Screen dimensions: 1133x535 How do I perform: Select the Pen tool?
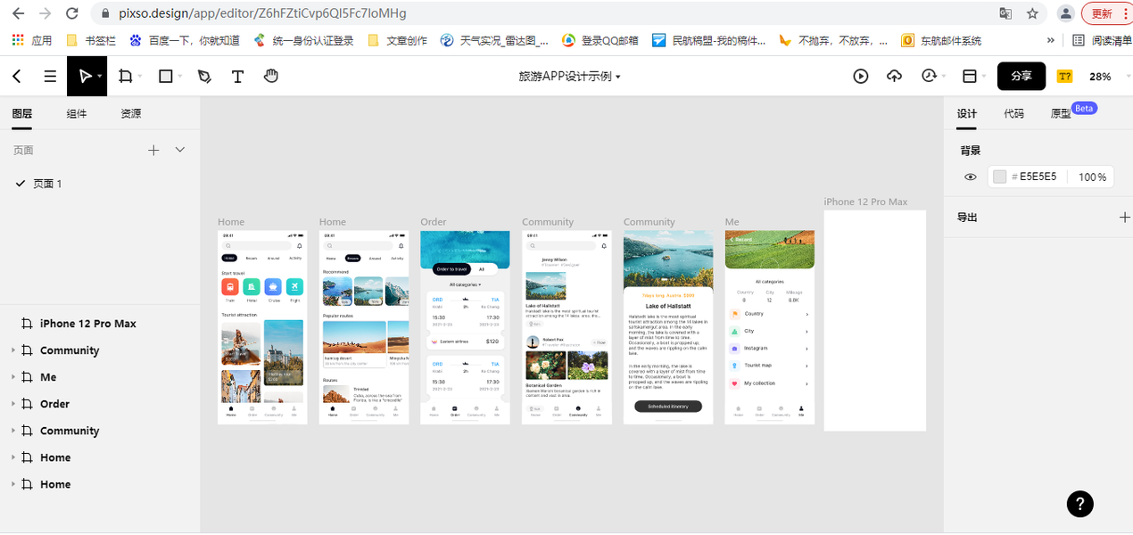(x=204, y=77)
